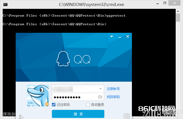Viewport: 183px width, 119px height.
Task: Click the typed 'qqprotect' command text
Action: 116,16
